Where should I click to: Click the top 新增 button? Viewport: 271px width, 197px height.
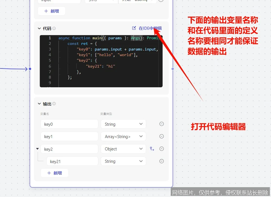[x=52, y=11]
